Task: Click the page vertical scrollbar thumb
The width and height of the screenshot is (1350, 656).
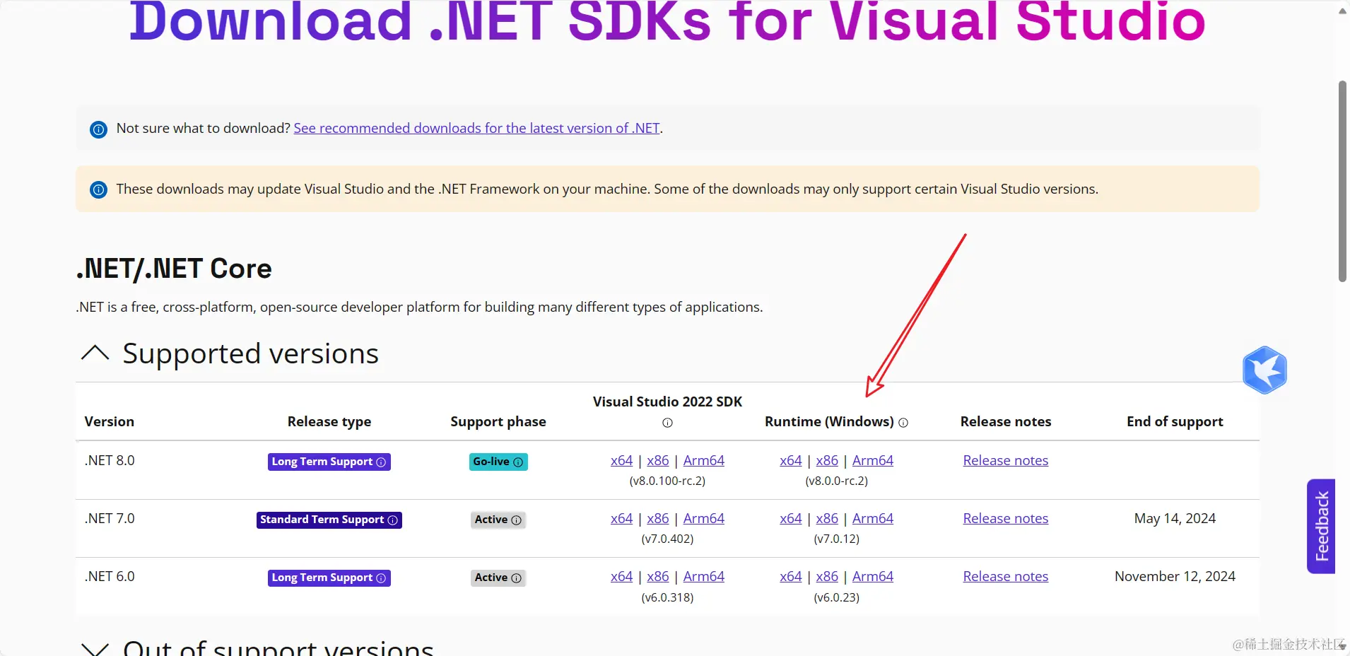Action: pos(1343,182)
